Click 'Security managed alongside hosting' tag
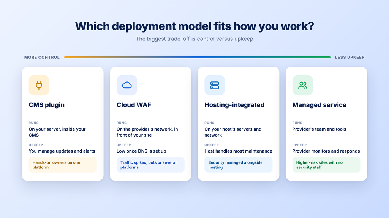The image size is (389, 218). (239, 165)
